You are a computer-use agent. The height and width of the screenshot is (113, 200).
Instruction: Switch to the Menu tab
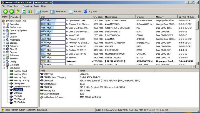point(5,17)
